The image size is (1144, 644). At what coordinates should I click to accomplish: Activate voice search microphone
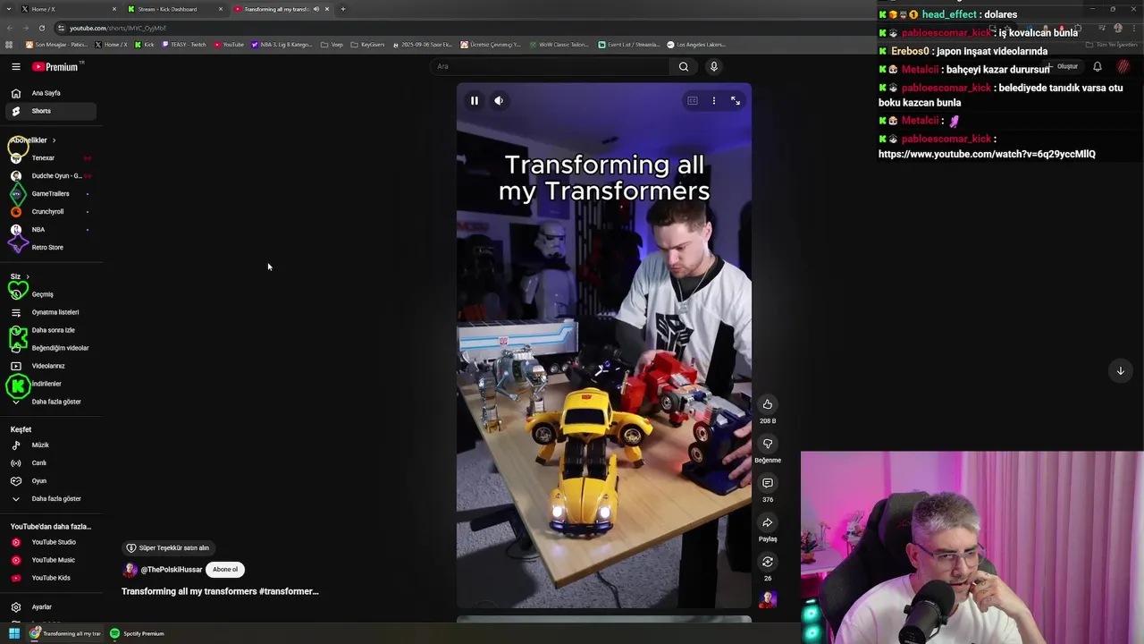pyautogui.click(x=713, y=66)
